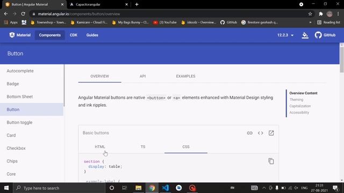
Task: Select the OVERVIEW tab
Action: click(x=99, y=76)
